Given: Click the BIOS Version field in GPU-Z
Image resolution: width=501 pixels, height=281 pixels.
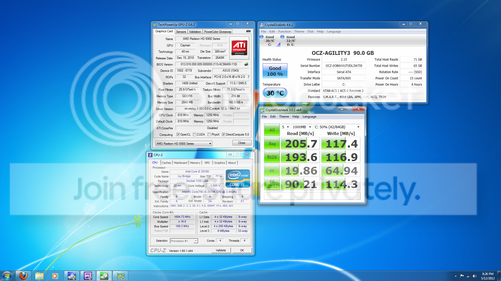Looking at the screenshot, I should 209,64.
